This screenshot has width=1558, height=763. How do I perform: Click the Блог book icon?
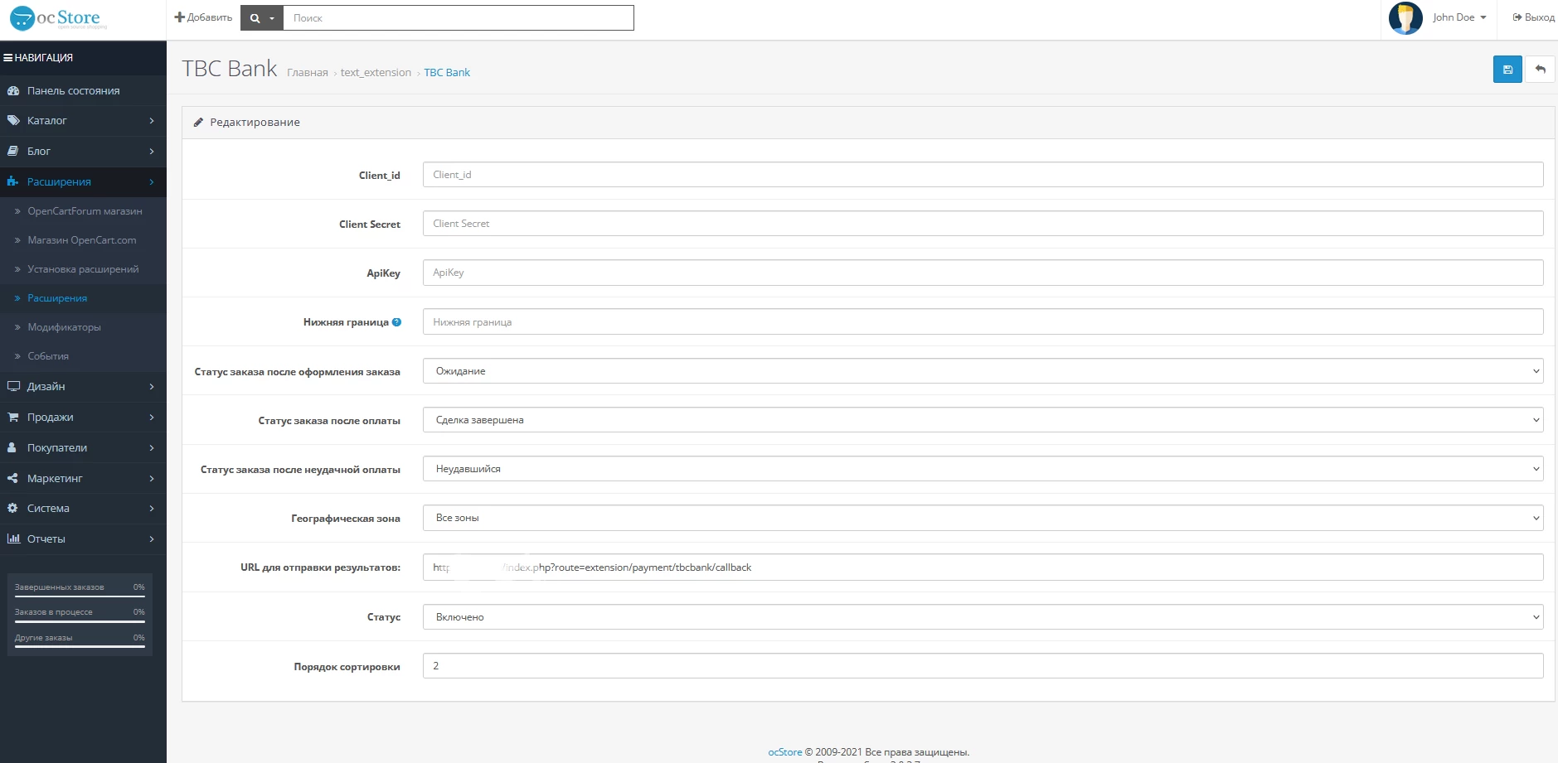(x=13, y=152)
